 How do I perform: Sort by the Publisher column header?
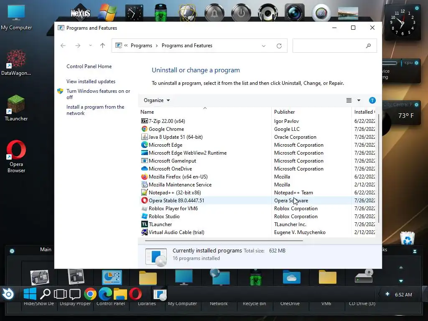tap(311, 112)
